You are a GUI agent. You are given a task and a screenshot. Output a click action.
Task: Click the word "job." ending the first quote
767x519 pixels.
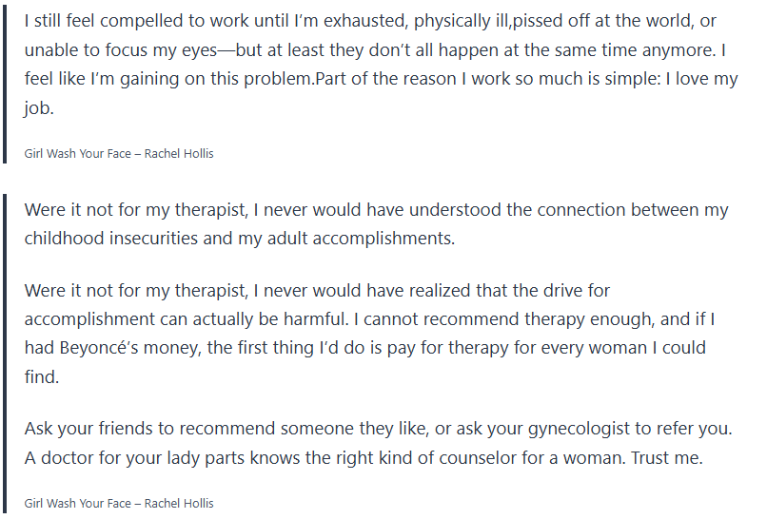coord(40,107)
